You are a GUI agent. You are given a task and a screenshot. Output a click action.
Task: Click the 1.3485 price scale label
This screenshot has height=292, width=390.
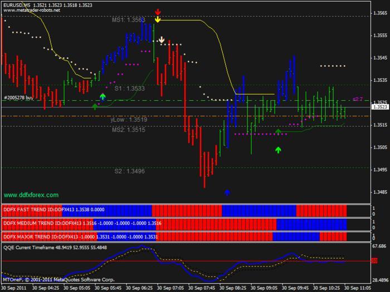pyautogui.click(x=381, y=192)
